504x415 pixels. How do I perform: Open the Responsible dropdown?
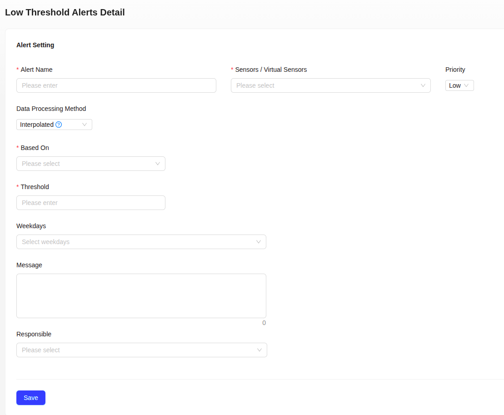pos(141,350)
